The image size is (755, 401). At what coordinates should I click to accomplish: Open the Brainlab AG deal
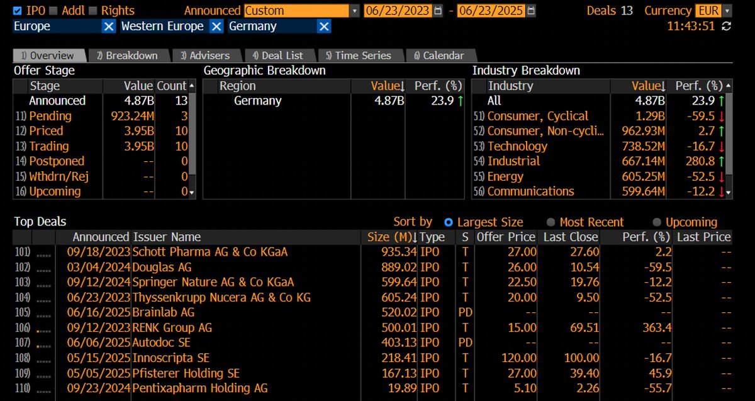tap(164, 312)
